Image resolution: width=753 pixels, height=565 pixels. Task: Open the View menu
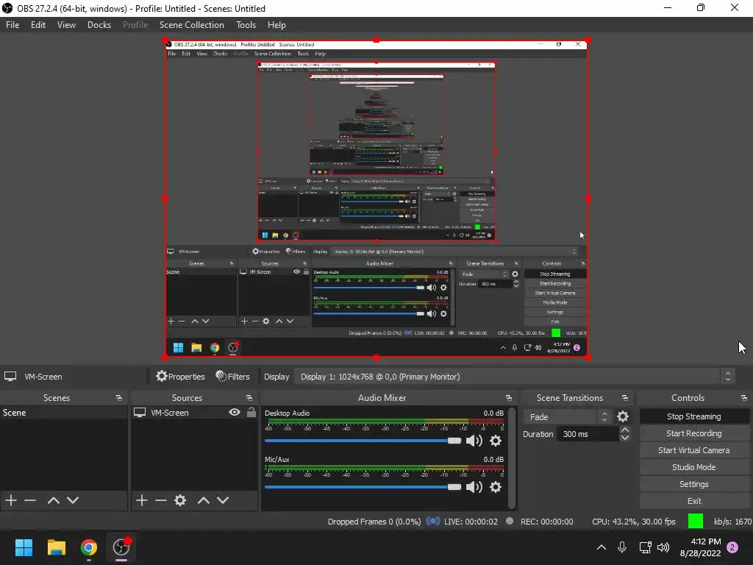click(66, 25)
